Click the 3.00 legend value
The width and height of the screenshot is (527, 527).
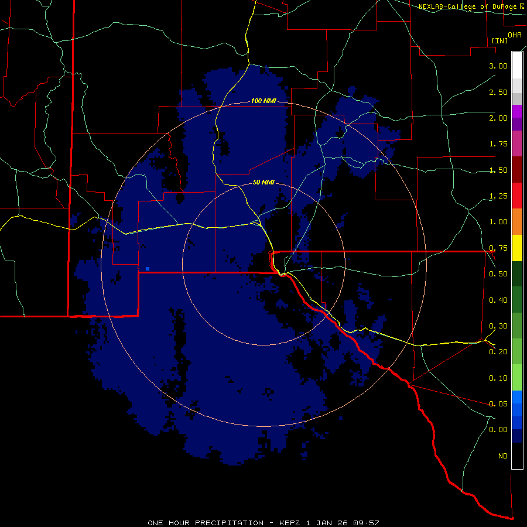pos(498,66)
